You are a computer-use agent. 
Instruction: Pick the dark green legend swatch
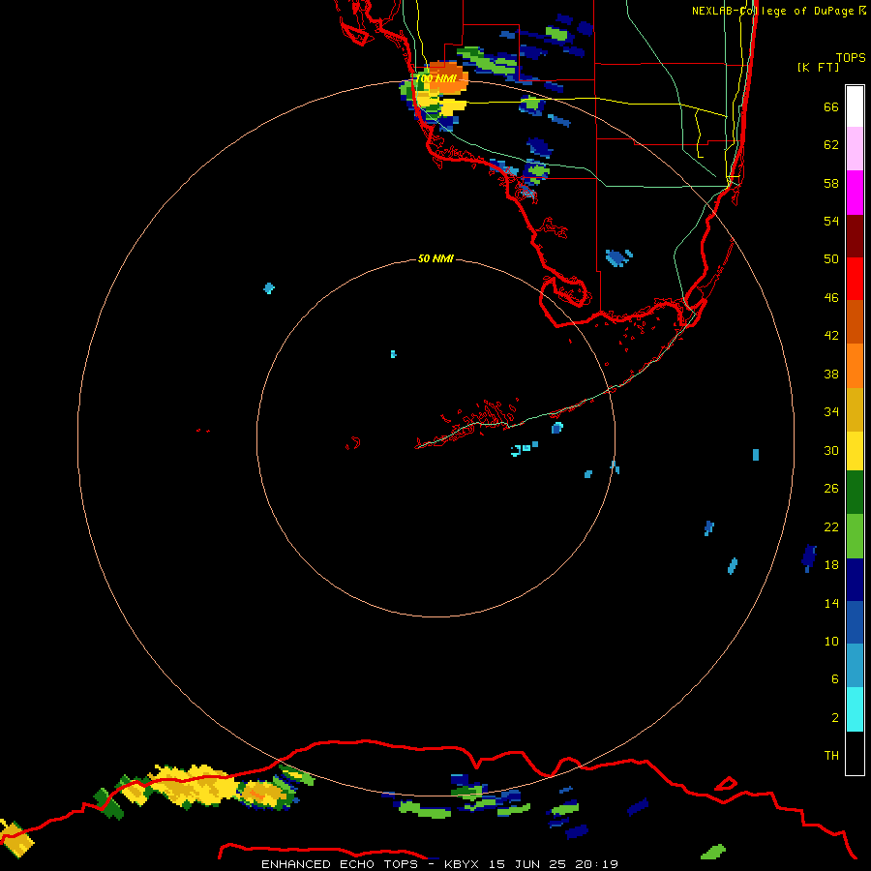point(855,493)
